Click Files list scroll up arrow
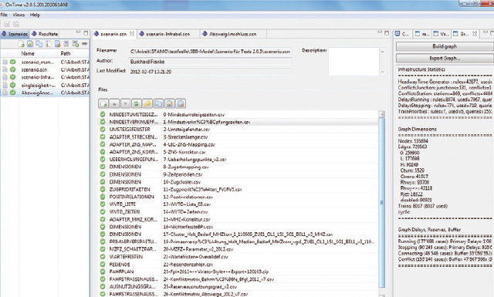The height and width of the screenshot is (297, 494). (381, 114)
